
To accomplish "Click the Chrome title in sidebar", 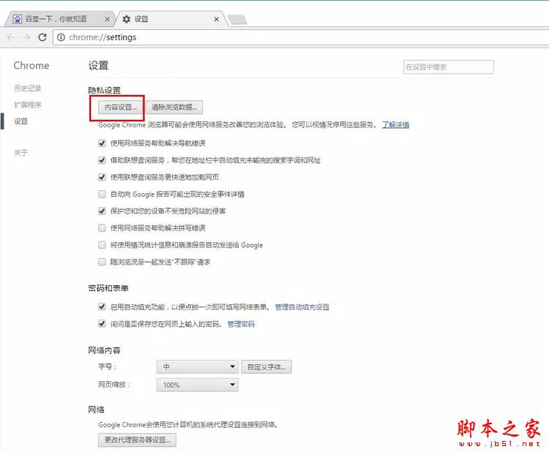I will (x=31, y=65).
